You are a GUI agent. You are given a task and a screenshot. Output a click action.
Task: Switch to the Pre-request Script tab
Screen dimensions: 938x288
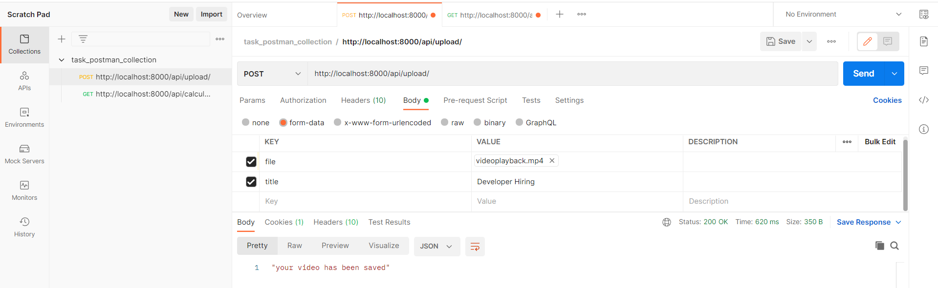(475, 100)
